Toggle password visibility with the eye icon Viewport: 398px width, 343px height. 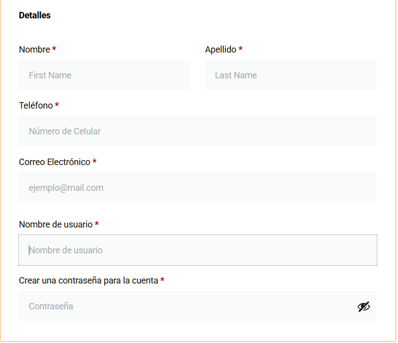coord(363,306)
